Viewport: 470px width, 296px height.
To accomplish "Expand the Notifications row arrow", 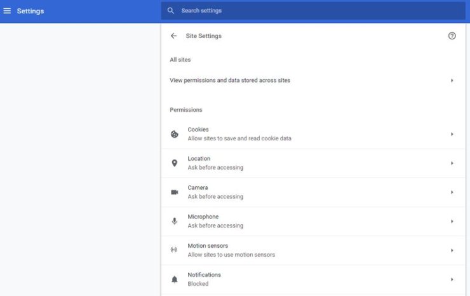I will (x=452, y=279).
